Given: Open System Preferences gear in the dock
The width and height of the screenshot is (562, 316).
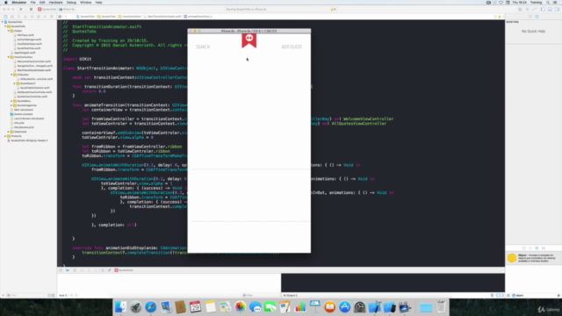Looking at the screenshot, I should click(x=360, y=307).
